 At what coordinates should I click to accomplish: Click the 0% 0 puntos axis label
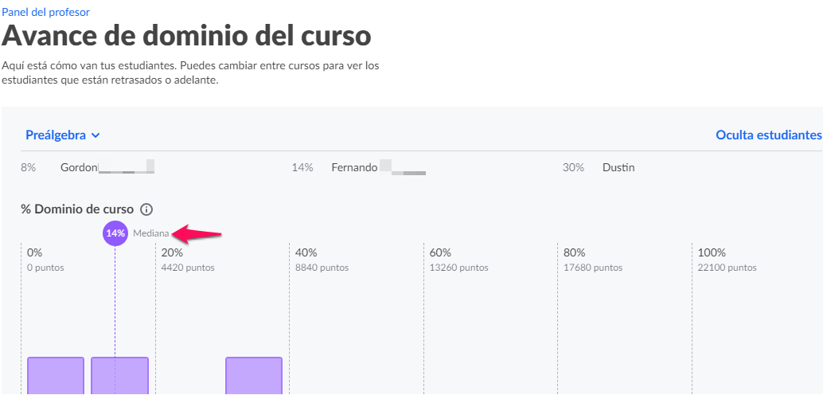45,260
